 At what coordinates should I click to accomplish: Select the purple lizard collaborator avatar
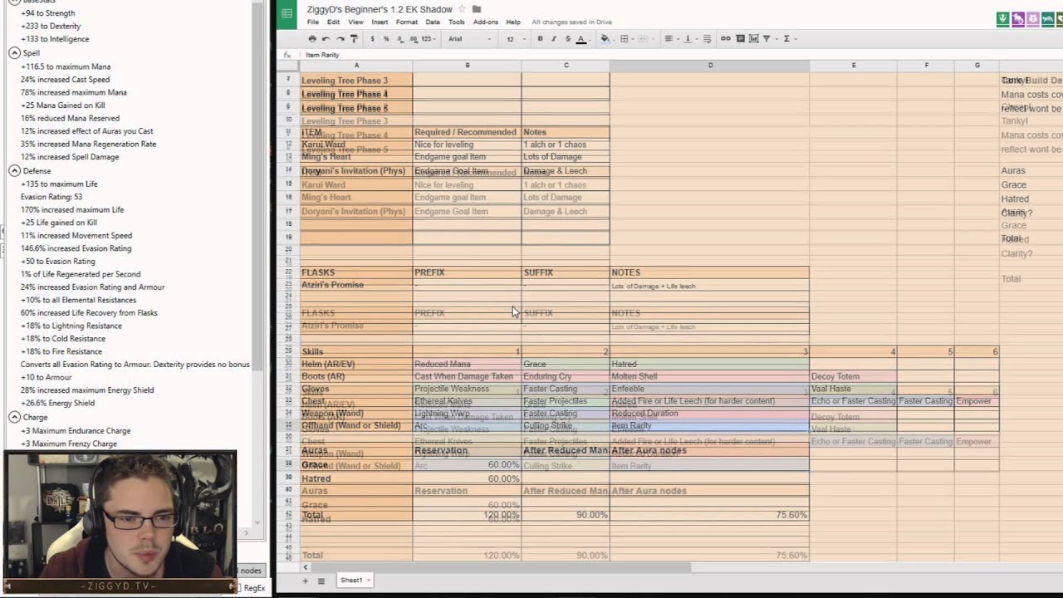tap(1017, 18)
